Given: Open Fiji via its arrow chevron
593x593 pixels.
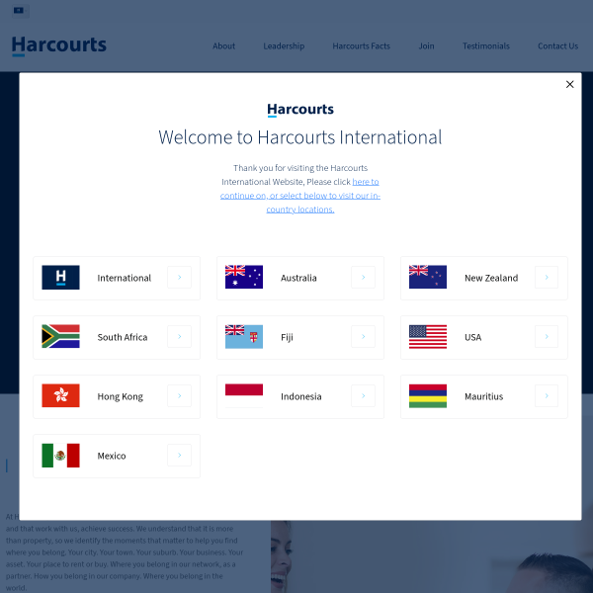Looking at the screenshot, I should click(363, 336).
